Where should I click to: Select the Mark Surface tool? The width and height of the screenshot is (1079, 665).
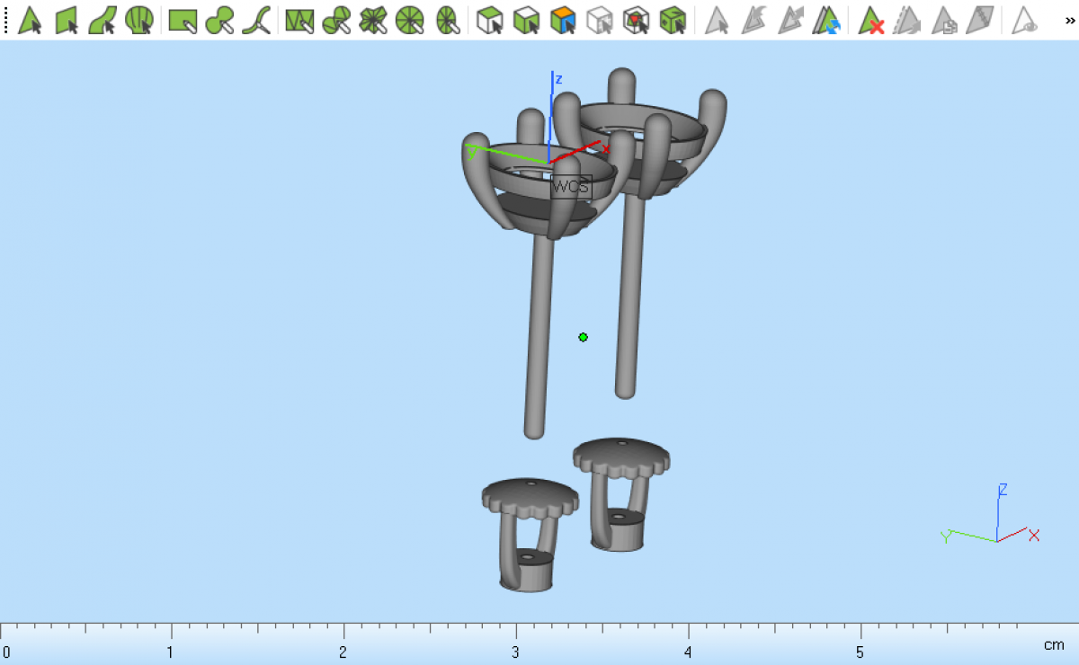pyautogui.click(x=103, y=20)
